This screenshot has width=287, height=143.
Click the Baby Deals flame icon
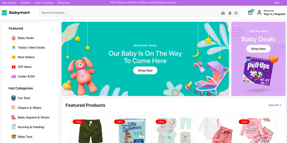(14, 38)
